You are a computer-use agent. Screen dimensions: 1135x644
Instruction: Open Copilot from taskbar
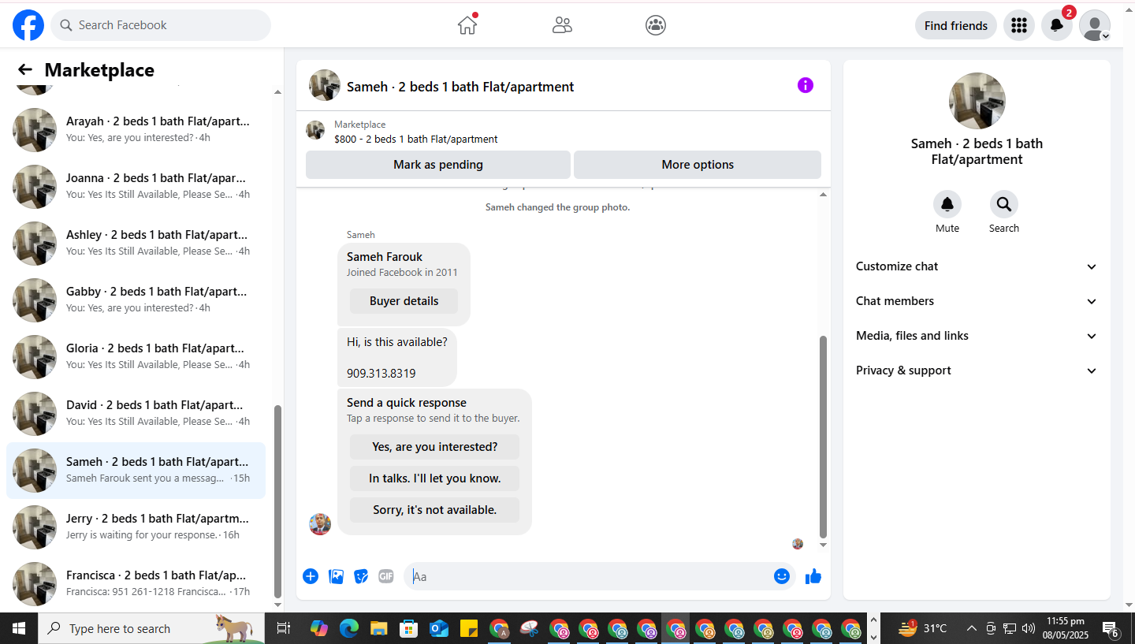point(318,628)
